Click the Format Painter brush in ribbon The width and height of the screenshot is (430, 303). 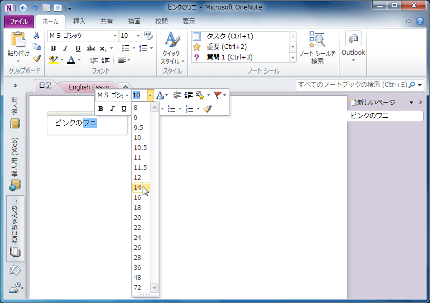pyautogui.click(x=36, y=58)
